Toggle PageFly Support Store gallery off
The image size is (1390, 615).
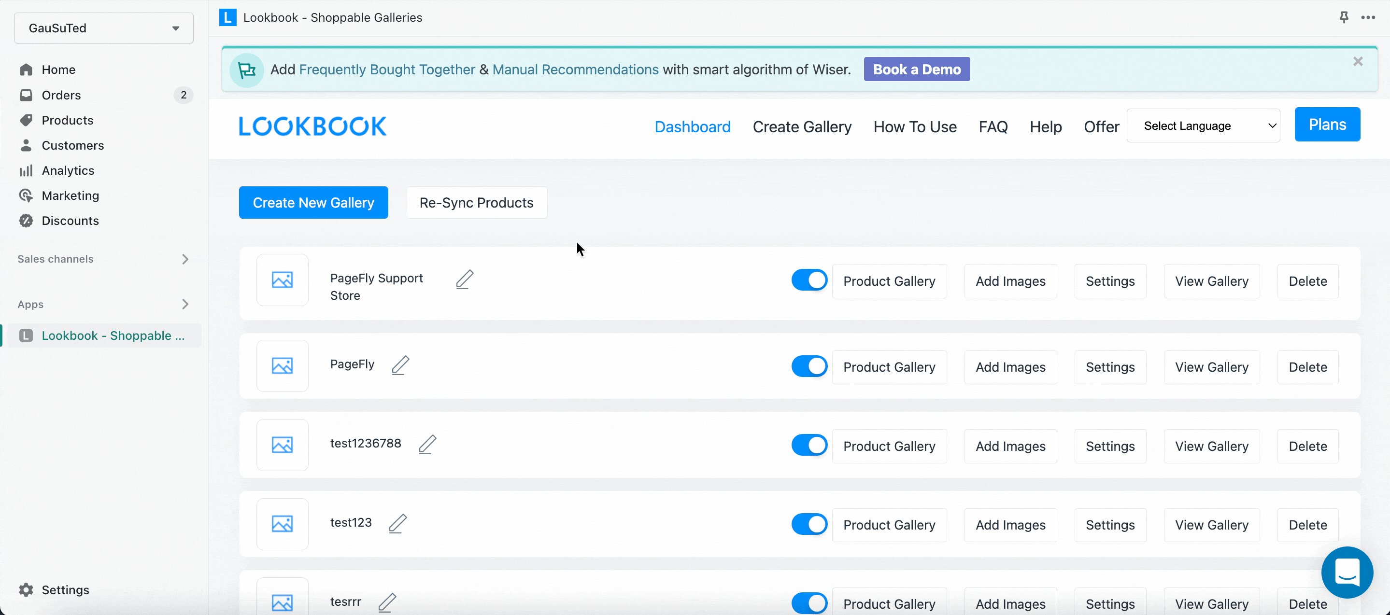(x=809, y=280)
